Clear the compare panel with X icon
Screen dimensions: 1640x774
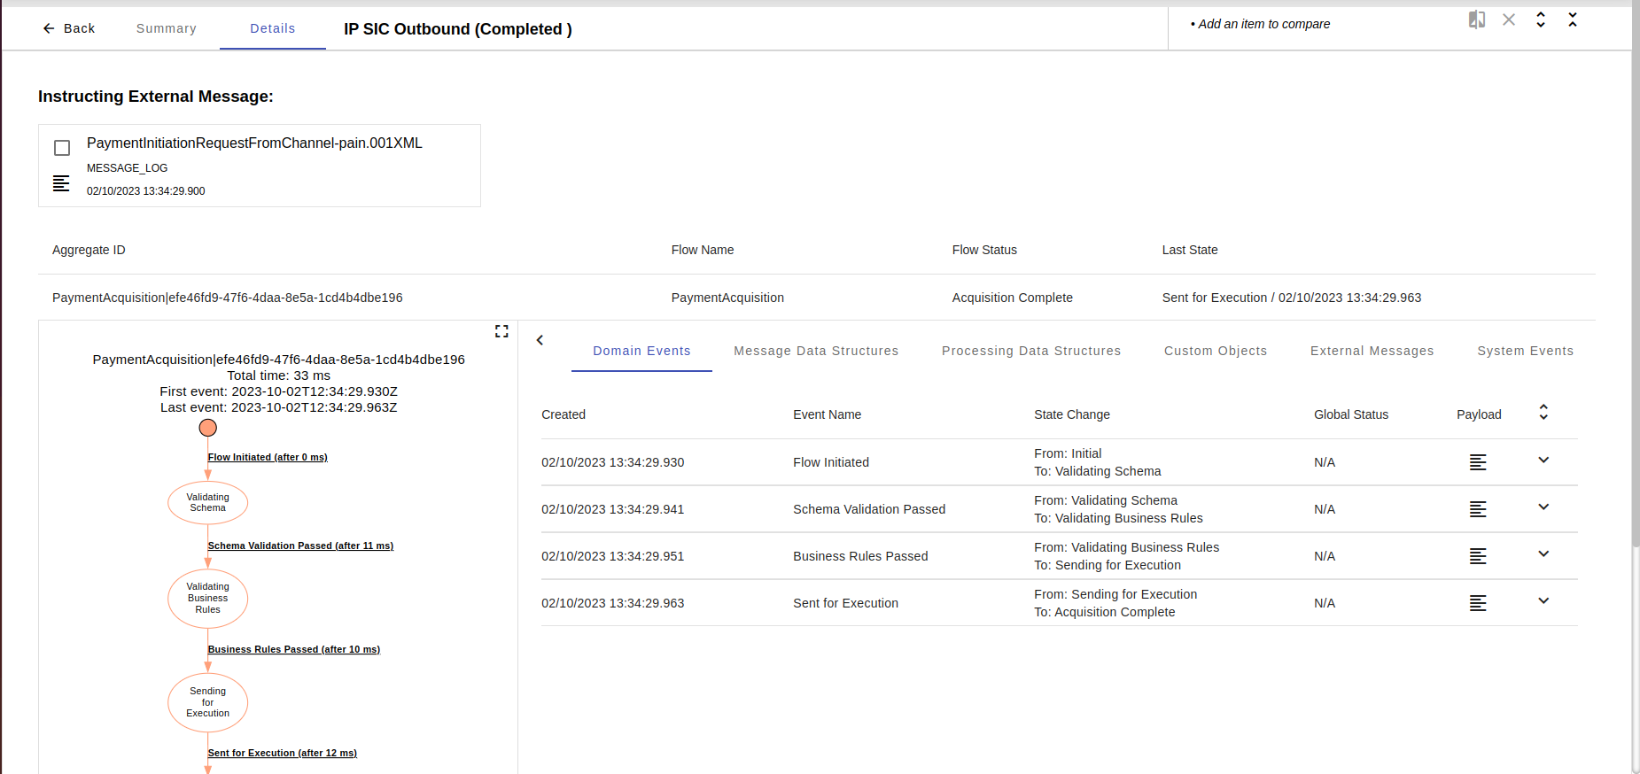1509,19
